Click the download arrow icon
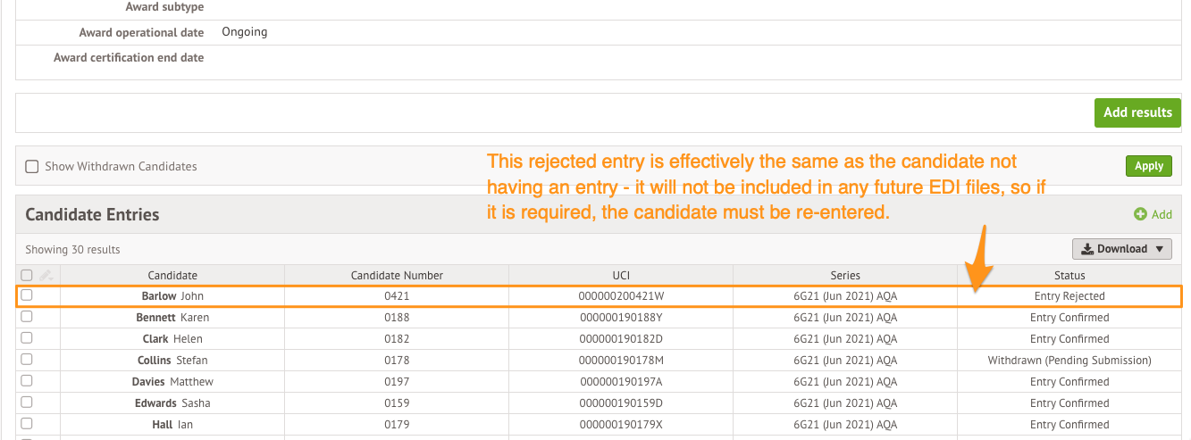 tap(1087, 249)
